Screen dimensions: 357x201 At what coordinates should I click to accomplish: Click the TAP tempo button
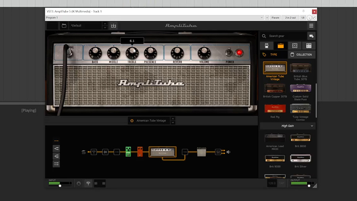282,183
